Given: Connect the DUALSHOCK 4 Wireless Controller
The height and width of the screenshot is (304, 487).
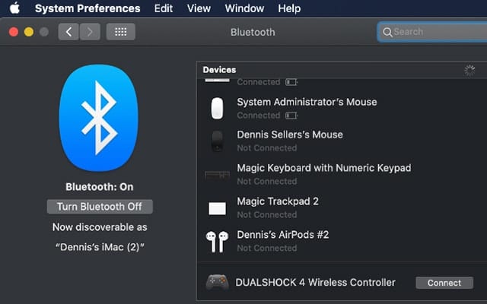Looking at the screenshot, I should pos(444,283).
